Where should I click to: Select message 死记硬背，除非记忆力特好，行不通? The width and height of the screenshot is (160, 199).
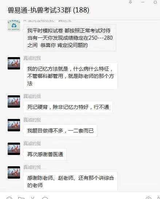pyautogui.click(x=68, y=107)
